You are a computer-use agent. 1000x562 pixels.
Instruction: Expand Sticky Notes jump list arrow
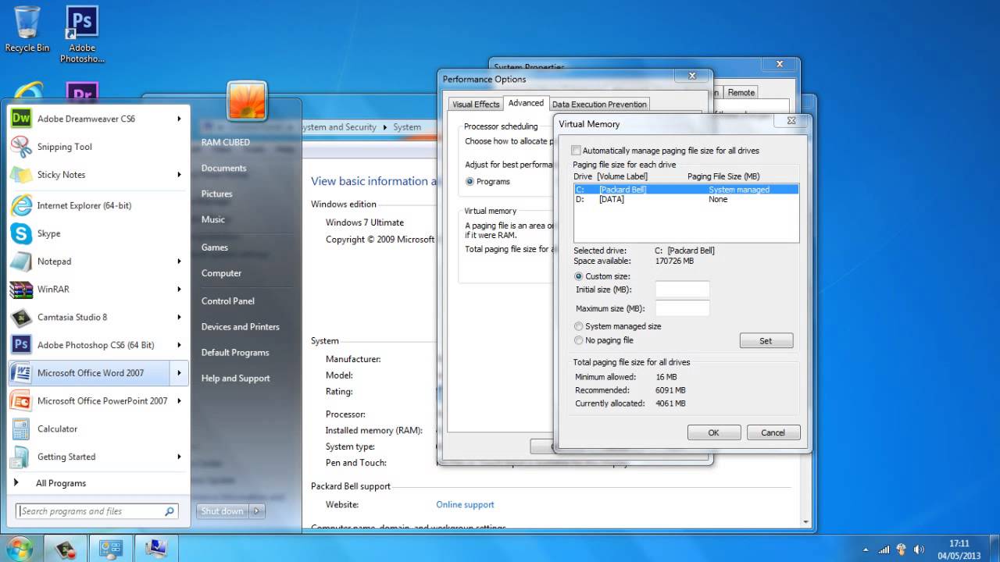click(179, 175)
